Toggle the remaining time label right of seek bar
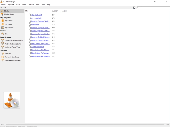Screen dimensions: 170x127 167,124
